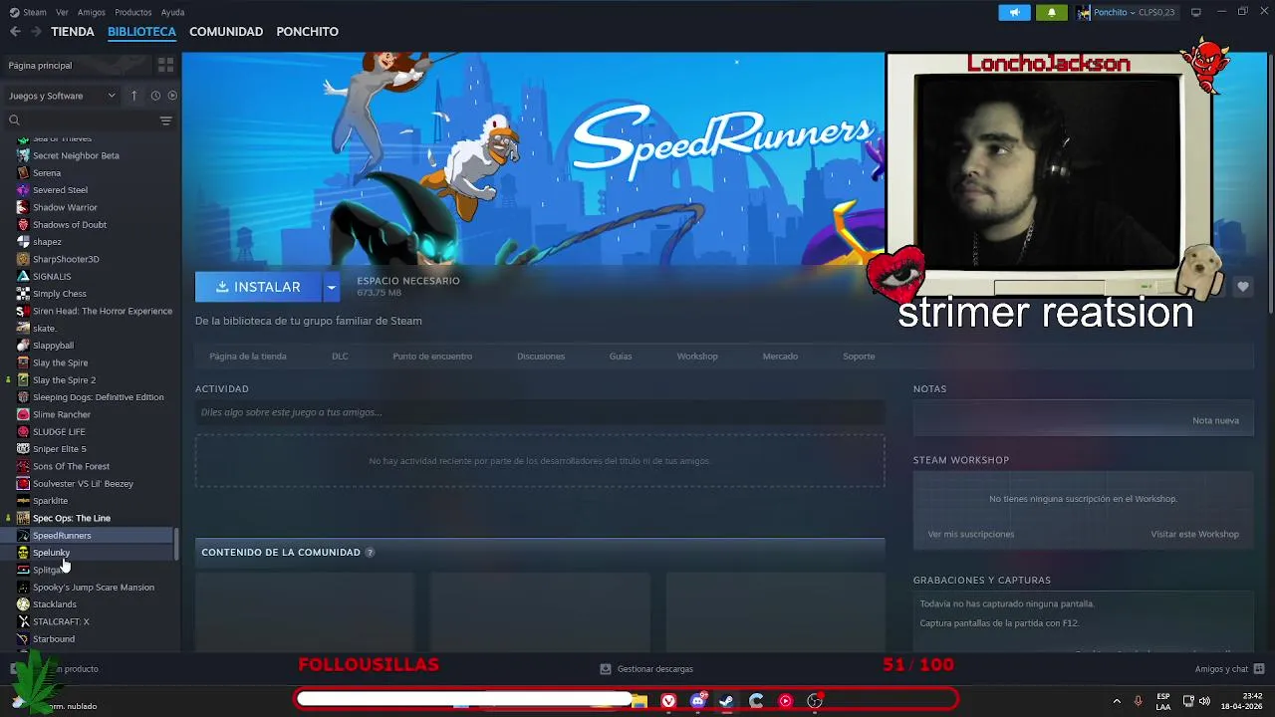Screen dimensions: 1275x717
Task: Enter Big Picture mode icon
Action: (1196, 12)
